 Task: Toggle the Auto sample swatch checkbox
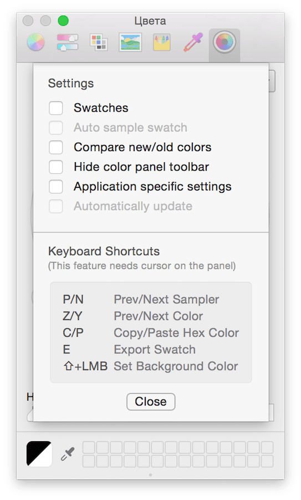click(55, 128)
